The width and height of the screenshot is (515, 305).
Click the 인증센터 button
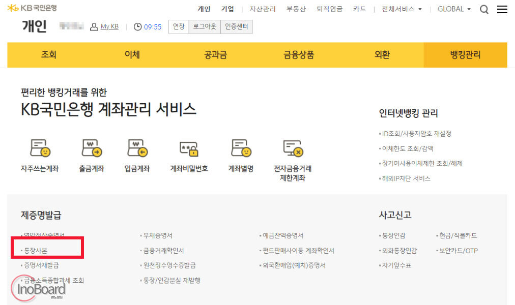pos(237,26)
